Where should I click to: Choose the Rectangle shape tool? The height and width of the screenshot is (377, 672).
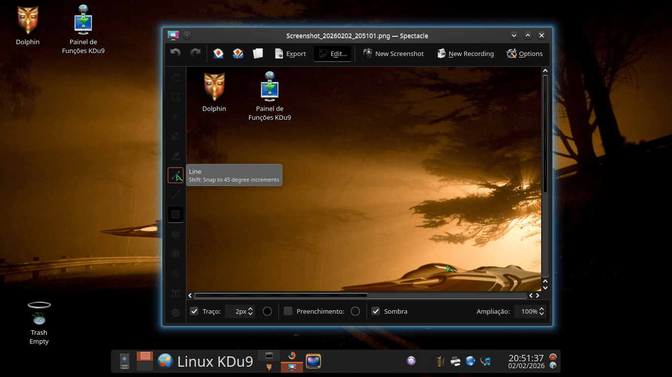coord(176,215)
